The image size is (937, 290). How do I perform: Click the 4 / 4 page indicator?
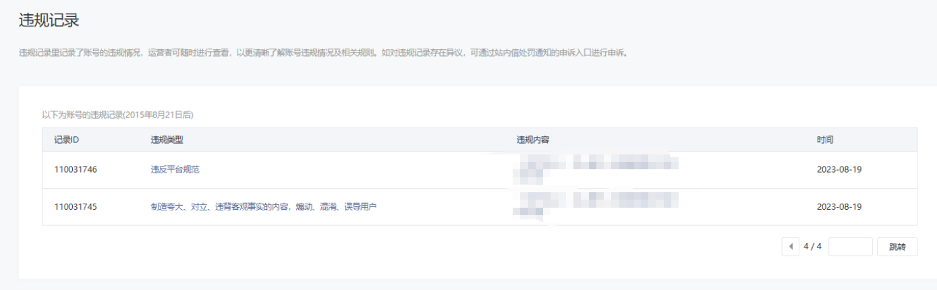coord(812,247)
